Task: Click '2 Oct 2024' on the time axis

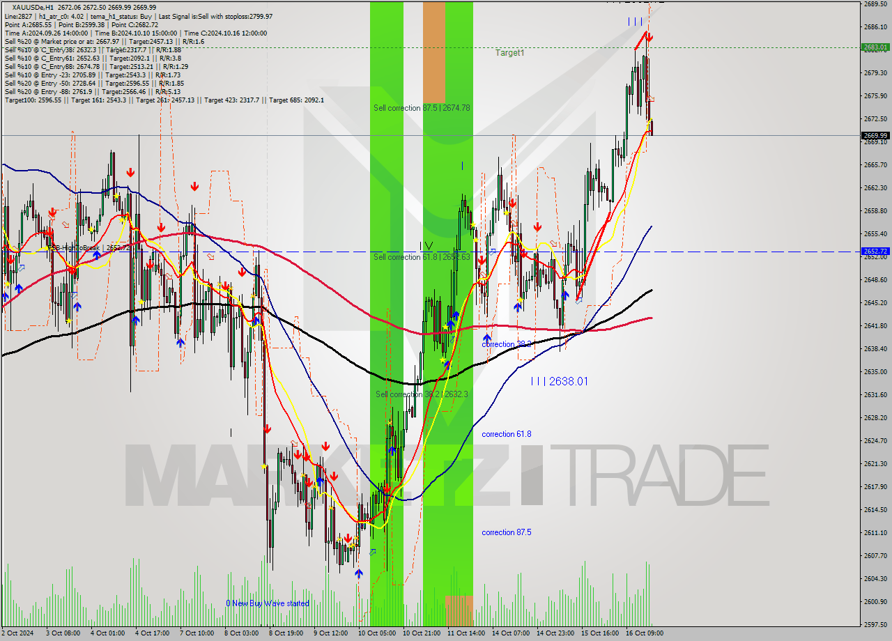Action: (x=17, y=633)
